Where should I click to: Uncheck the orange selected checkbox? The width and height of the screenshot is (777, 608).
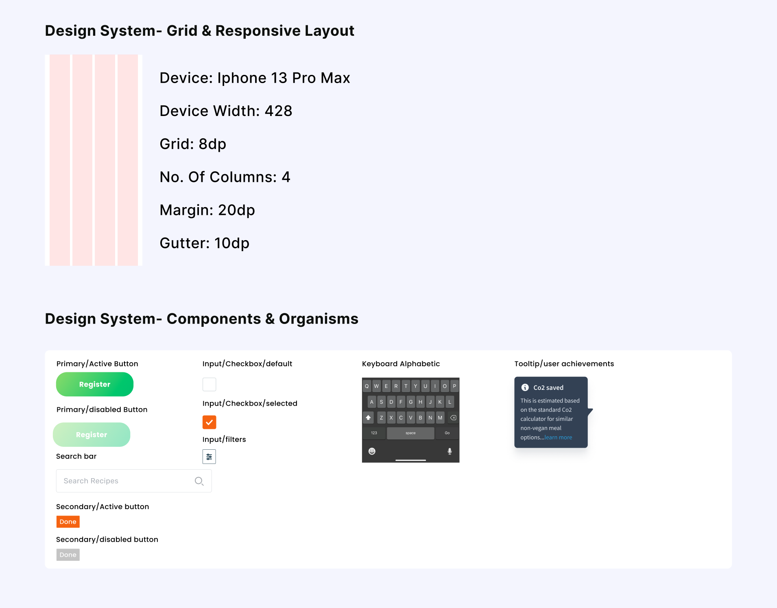point(209,422)
